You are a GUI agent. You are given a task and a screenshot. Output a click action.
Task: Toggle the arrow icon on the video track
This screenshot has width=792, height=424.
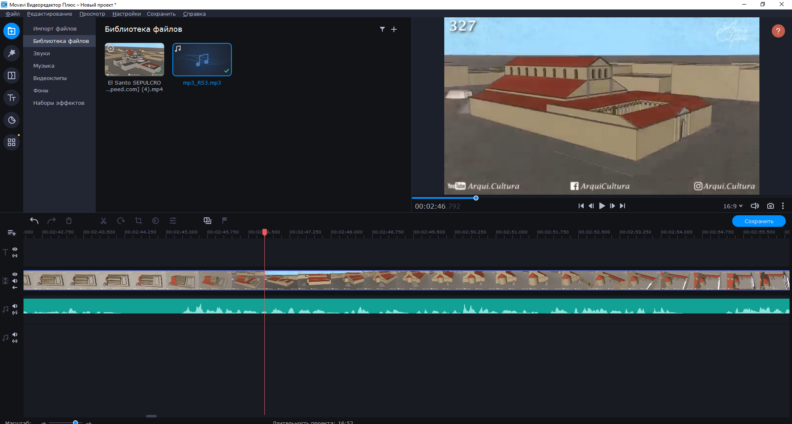(15, 287)
